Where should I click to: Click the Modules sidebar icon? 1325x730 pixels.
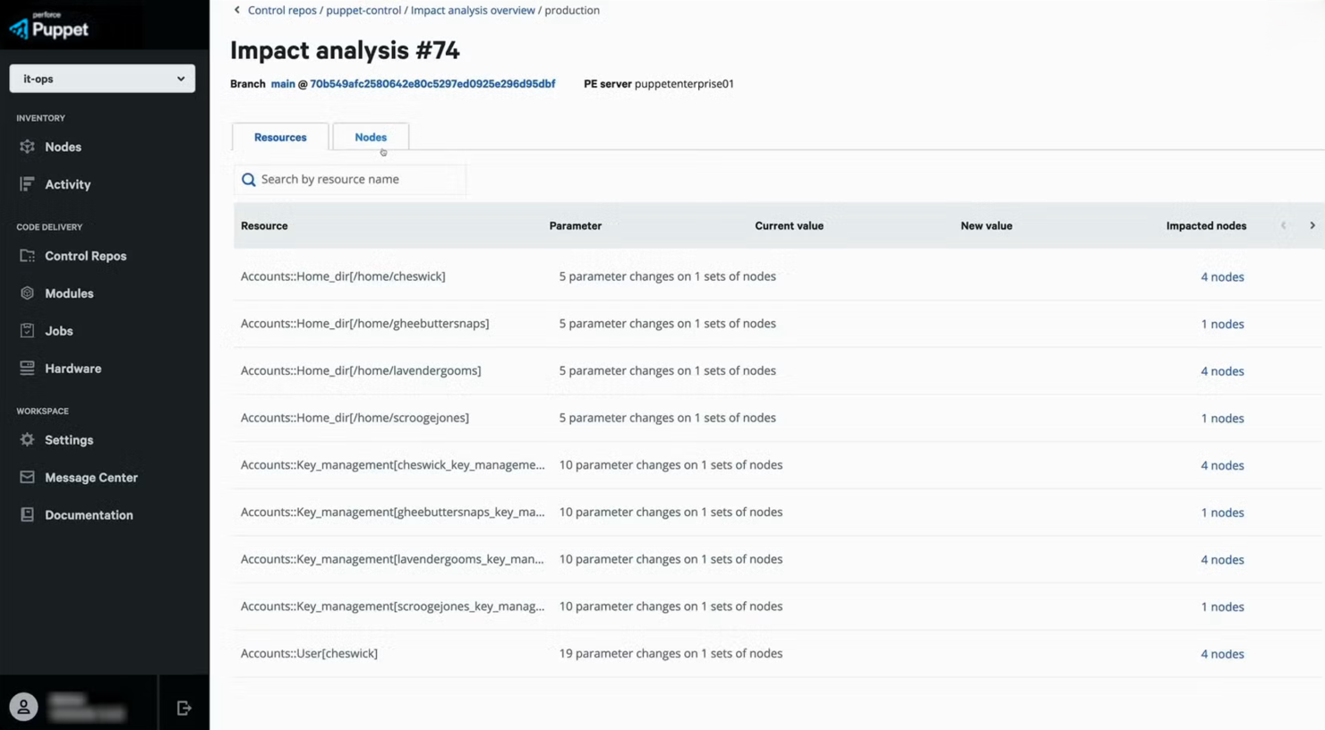pos(28,293)
